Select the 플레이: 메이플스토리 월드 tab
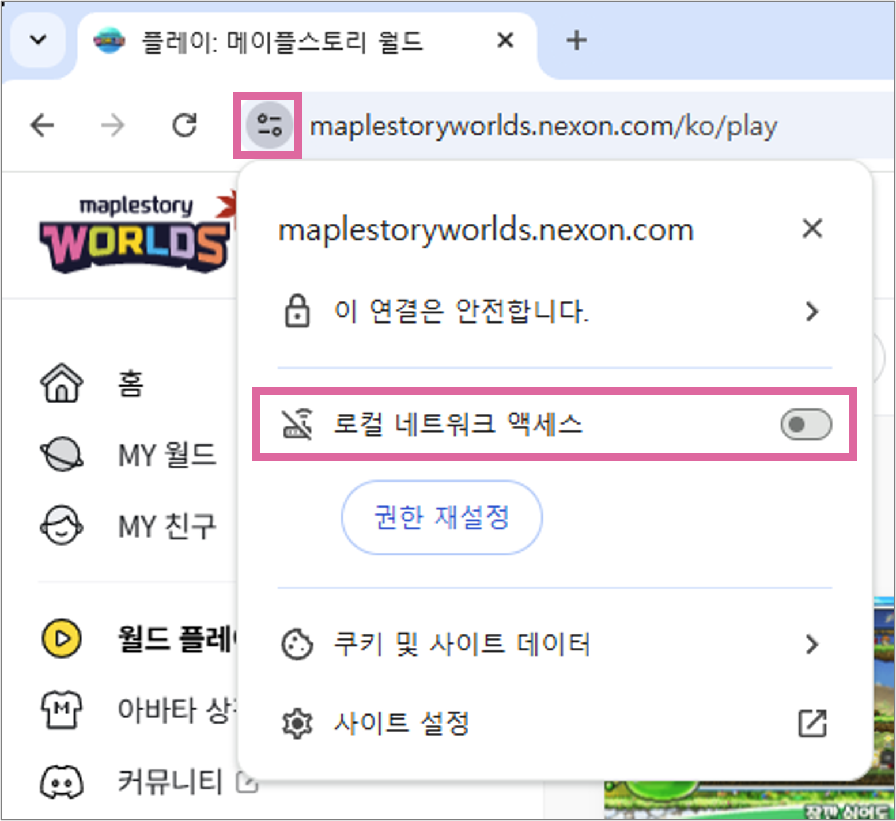Viewport: 896px width, 821px height. pyautogui.click(x=282, y=41)
